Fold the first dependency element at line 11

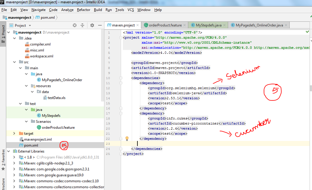tap(121, 83)
